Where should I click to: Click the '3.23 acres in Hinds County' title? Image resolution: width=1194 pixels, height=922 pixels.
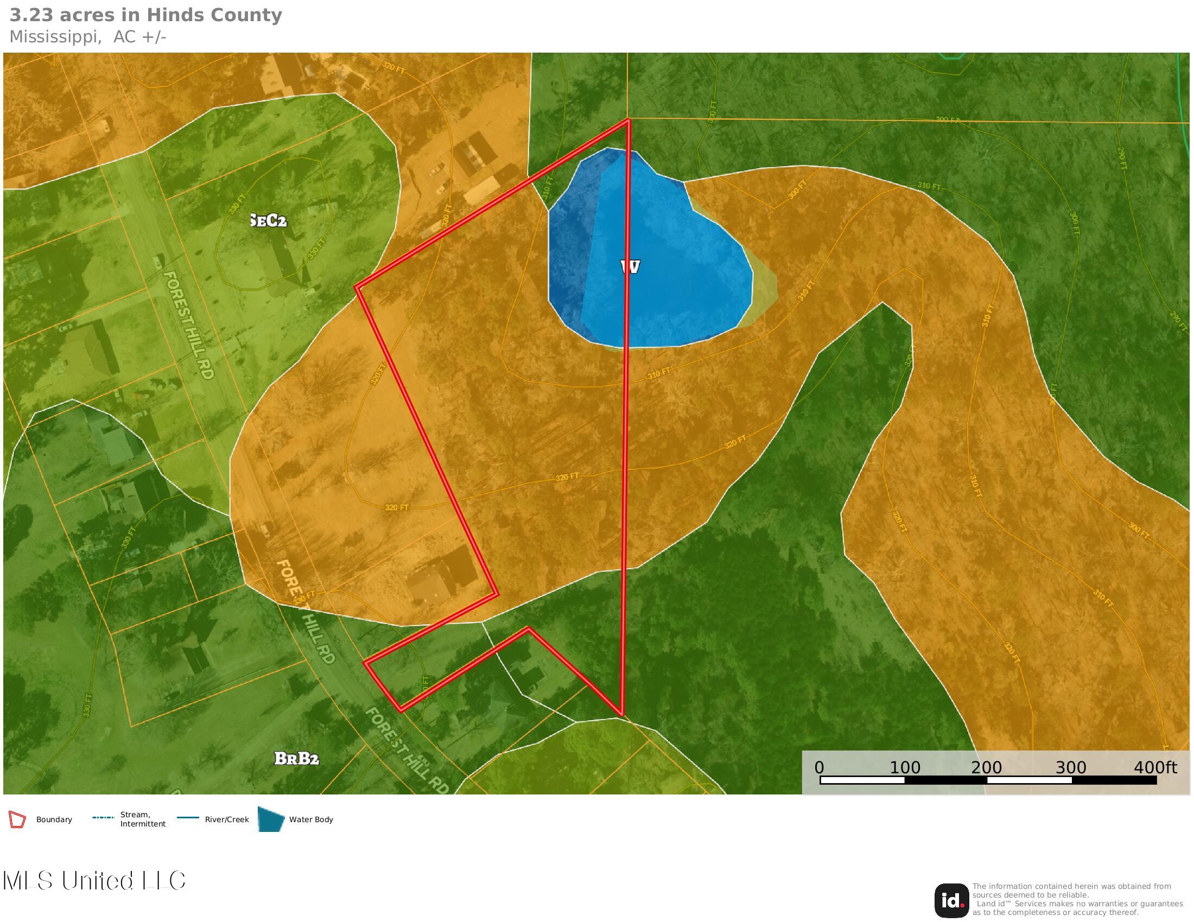(145, 15)
